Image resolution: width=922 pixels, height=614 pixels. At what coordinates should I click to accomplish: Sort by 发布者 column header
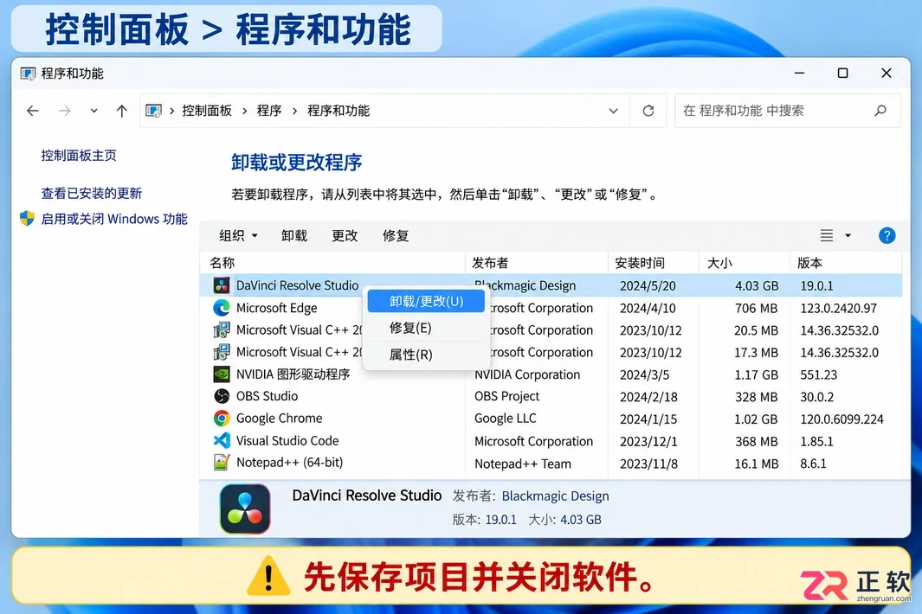[537, 263]
